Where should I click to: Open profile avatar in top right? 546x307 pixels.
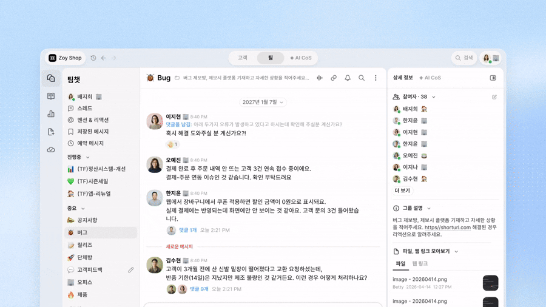[487, 58]
